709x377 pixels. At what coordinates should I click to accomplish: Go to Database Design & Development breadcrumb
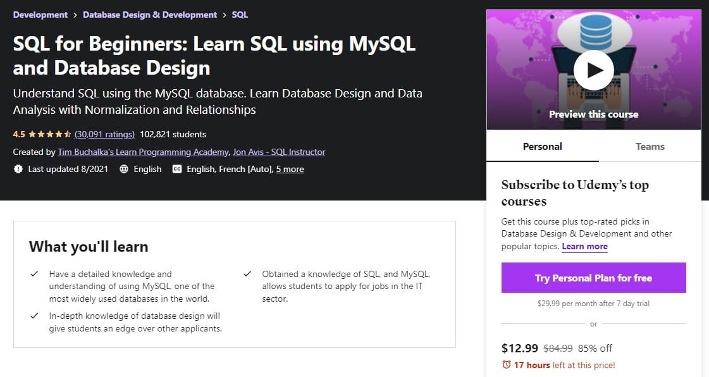click(x=150, y=15)
